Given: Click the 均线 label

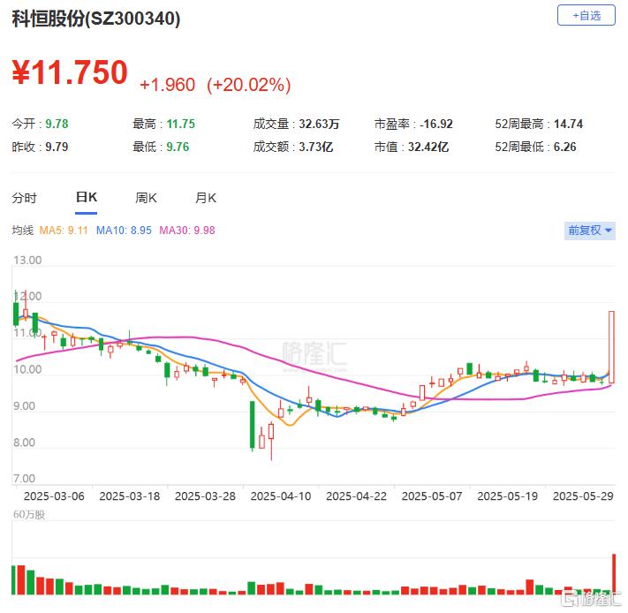Looking at the screenshot, I should pos(22,231).
